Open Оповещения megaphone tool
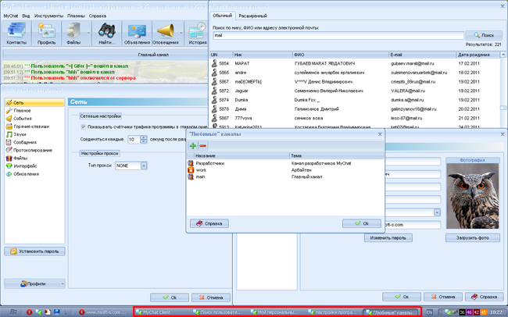Viewport: 508px width, 317px height. click(x=166, y=33)
